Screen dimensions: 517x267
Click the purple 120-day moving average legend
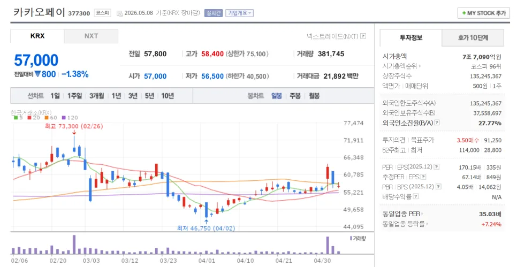pyautogui.click(x=70, y=118)
